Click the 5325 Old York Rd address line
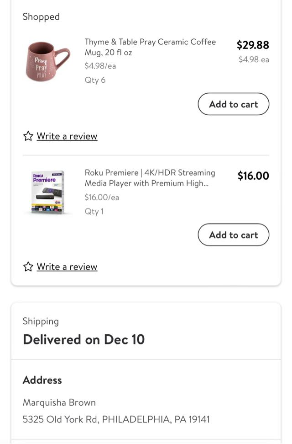292x444 pixels. click(x=116, y=419)
